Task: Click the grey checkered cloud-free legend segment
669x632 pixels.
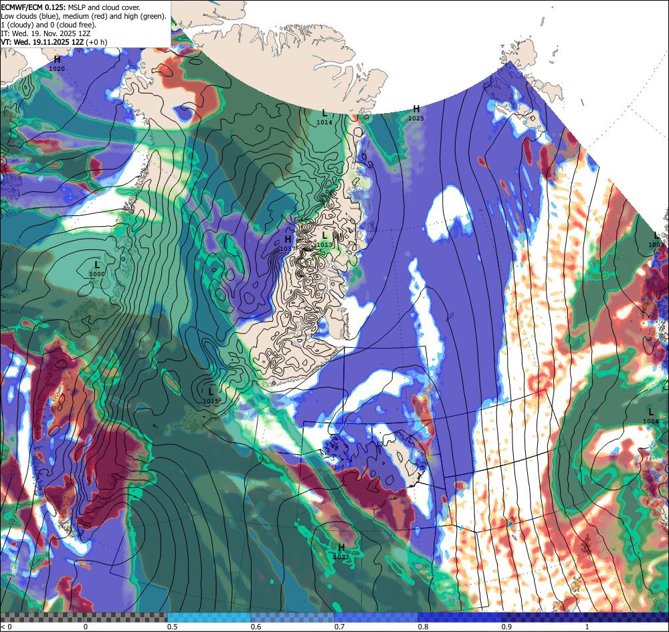Action: 84,617
